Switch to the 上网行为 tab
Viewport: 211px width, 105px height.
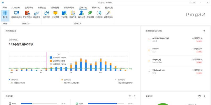29,8
